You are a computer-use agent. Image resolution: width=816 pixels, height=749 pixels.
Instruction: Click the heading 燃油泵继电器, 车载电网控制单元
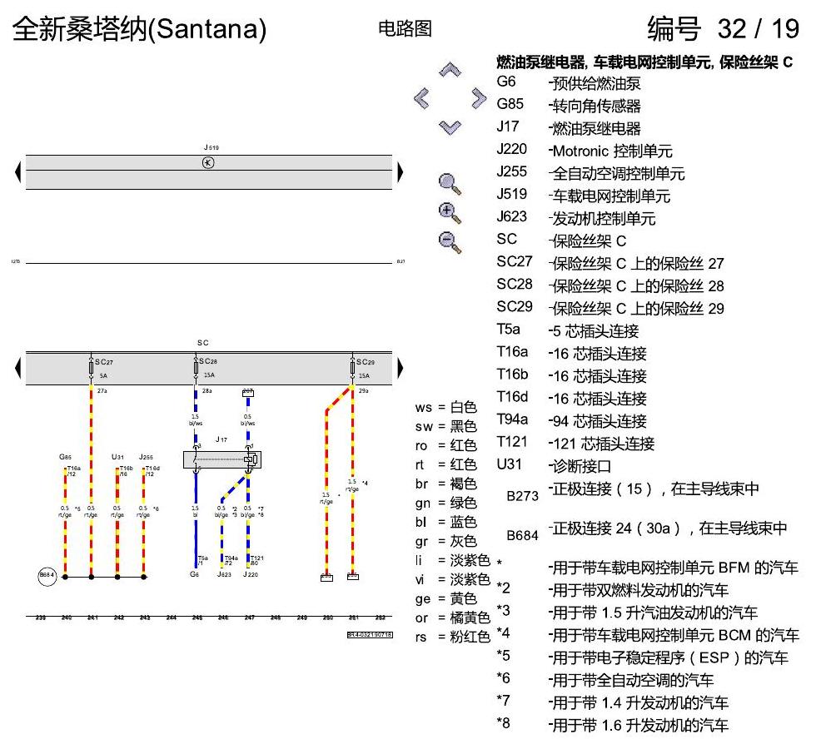click(x=644, y=62)
